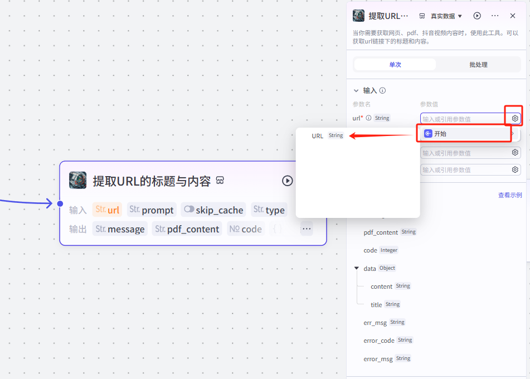Expand hidden outputs via node ellipsis button
Screen dimensions: 530x379
coord(307,229)
